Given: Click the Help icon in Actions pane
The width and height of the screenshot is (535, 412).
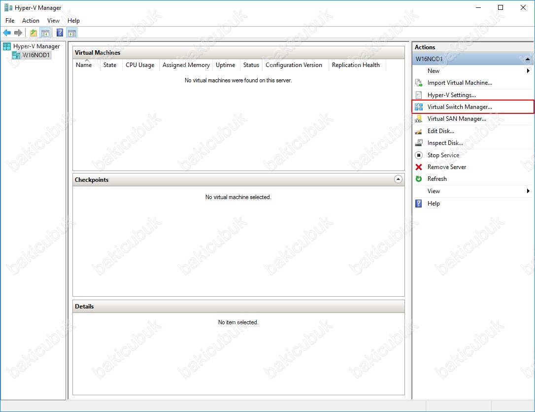Looking at the screenshot, I should 419,204.
